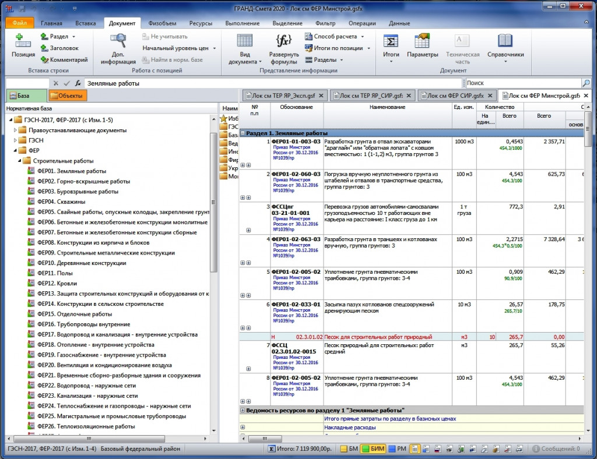Click the tree panel's vertical scrollbar thumb

click(x=213, y=203)
